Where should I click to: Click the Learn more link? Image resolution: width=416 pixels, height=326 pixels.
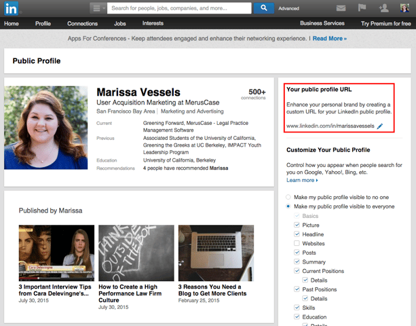(302, 180)
